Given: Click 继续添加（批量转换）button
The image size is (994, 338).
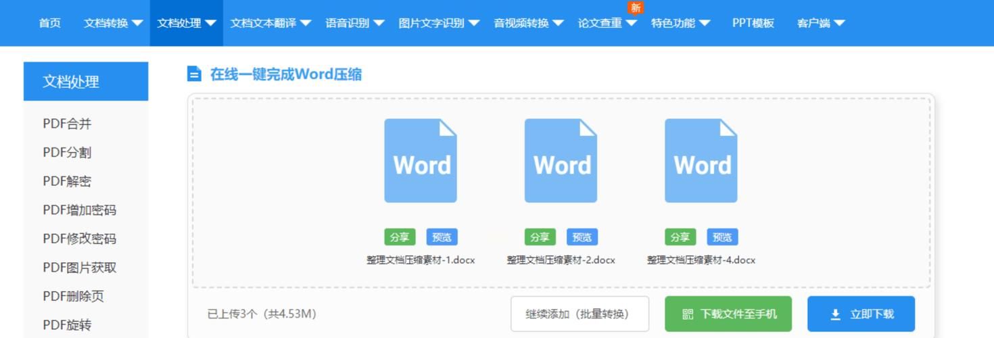Looking at the screenshot, I should point(579,314).
